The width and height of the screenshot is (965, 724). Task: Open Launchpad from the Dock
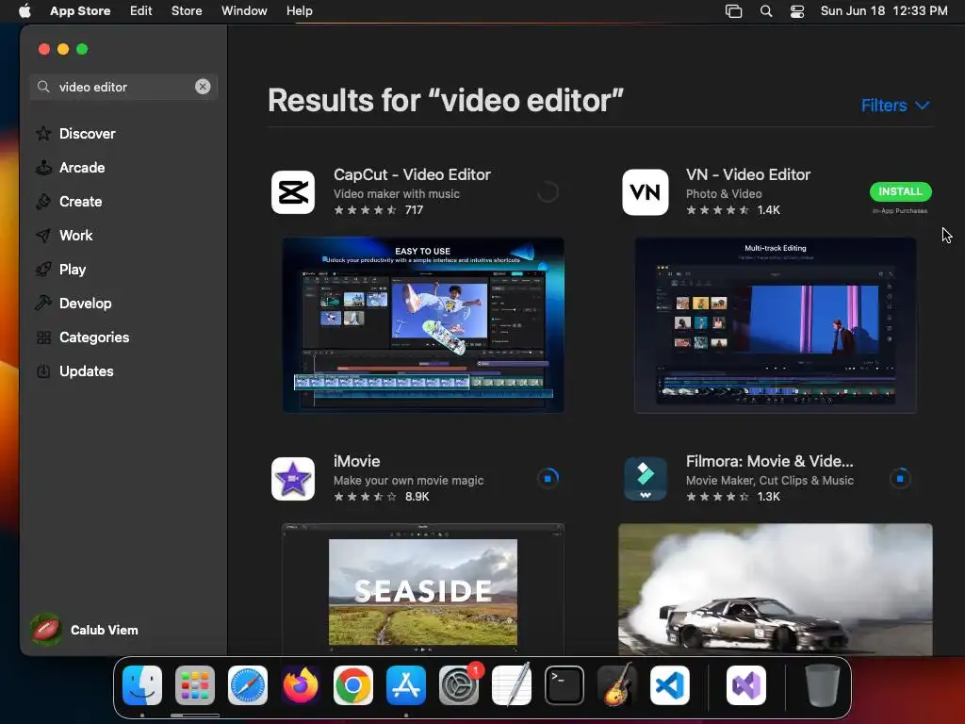(x=195, y=685)
